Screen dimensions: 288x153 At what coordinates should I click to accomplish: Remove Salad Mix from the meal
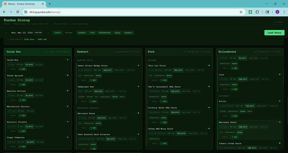[13, 69]
